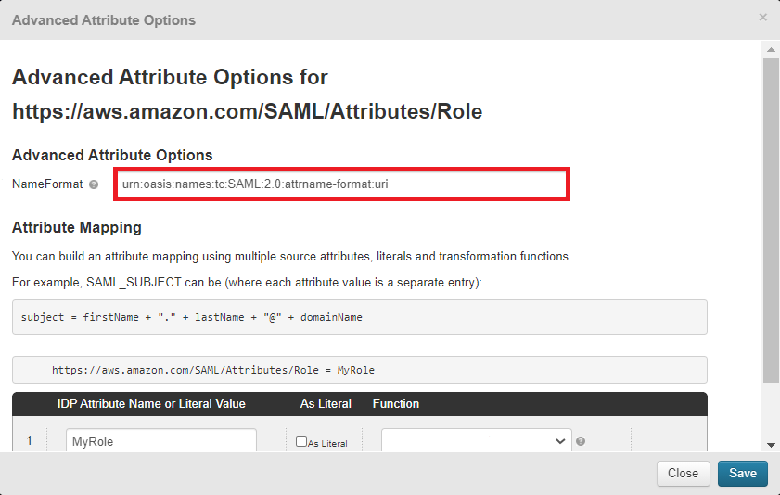Open the Function dropdown in row 1
The image size is (780, 495).
click(477, 441)
